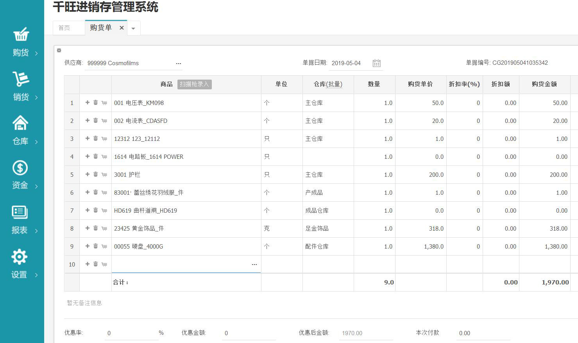
Task: Open supplier picker via ellipsis button
Action: pos(179,63)
